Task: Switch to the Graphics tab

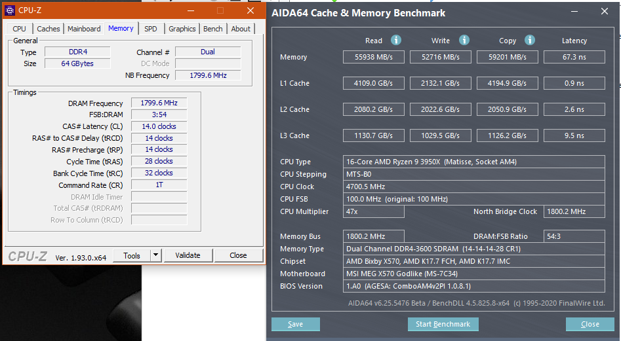Action: point(182,29)
